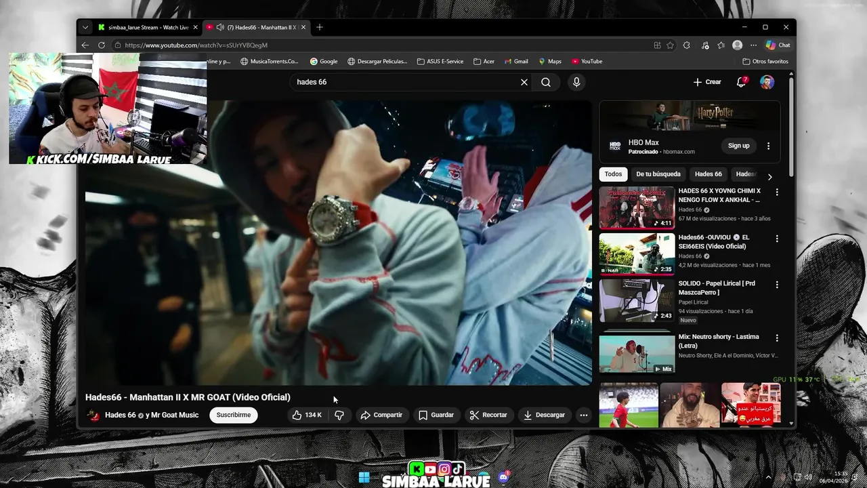Click Recortar clip button
Viewport: 867px width, 488px height.
click(488, 415)
